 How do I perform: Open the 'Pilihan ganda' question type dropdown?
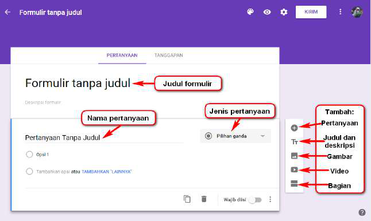click(235, 136)
